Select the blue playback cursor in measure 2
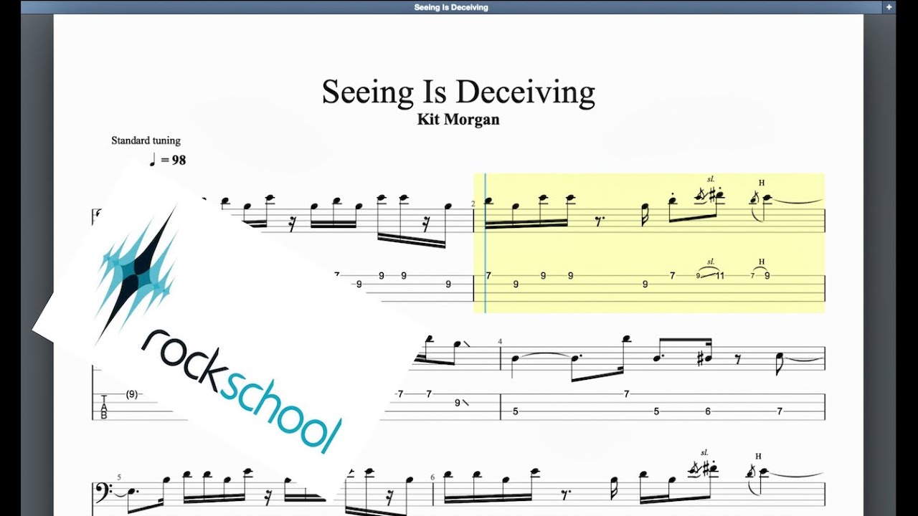The image size is (918, 516). (x=486, y=243)
